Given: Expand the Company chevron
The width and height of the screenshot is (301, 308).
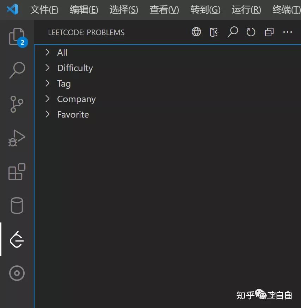Looking at the screenshot, I should (47, 99).
